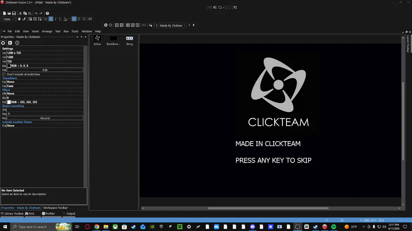Open the Run menu
Screen dimensions: 412x231
(66, 31)
